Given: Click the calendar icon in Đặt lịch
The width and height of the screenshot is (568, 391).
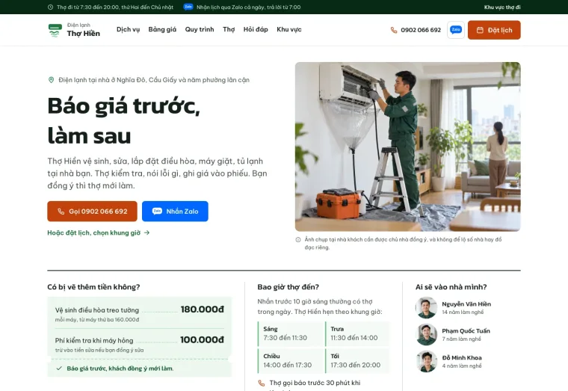Looking at the screenshot, I should coord(480,30).
